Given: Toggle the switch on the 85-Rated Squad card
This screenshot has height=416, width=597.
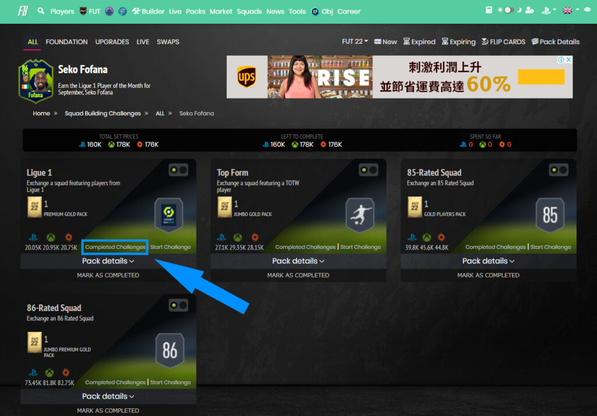Looking at the screenshot, I should click(558, 170).
